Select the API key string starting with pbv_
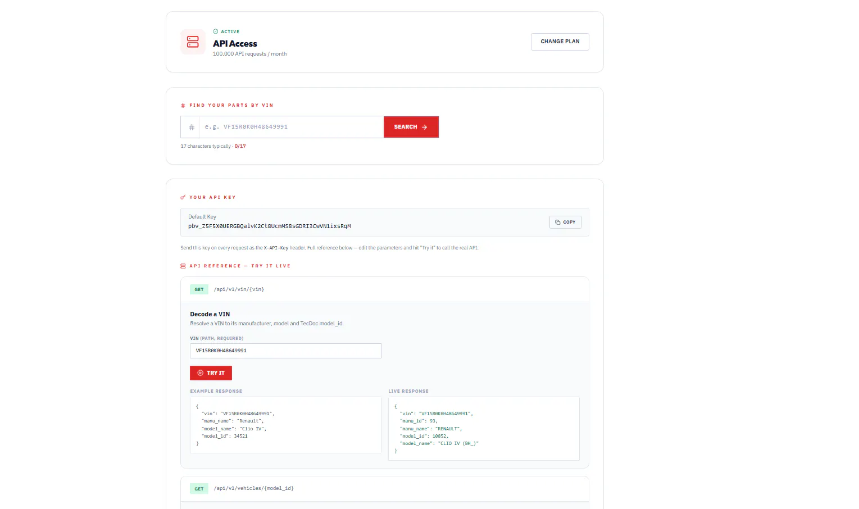Screen dimensions: 859x509 click(x=269, y=226)
